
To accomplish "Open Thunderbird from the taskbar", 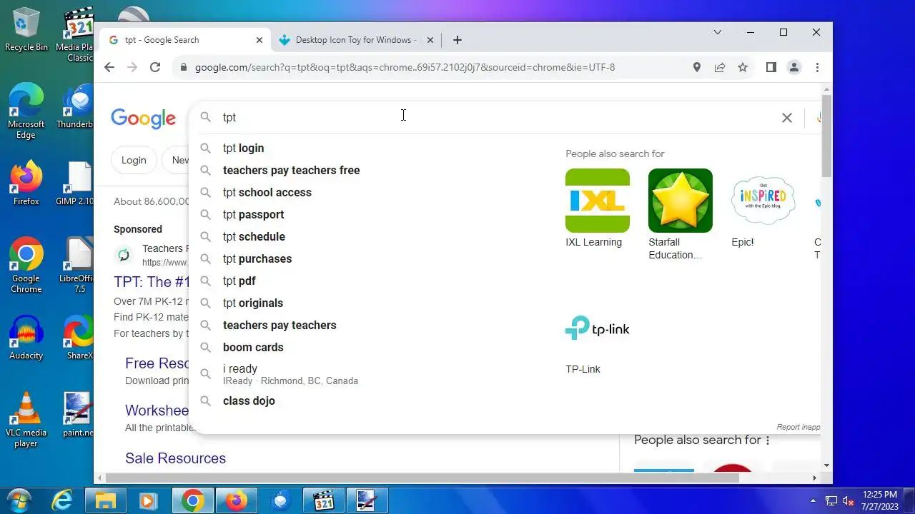I will point(280,500).
